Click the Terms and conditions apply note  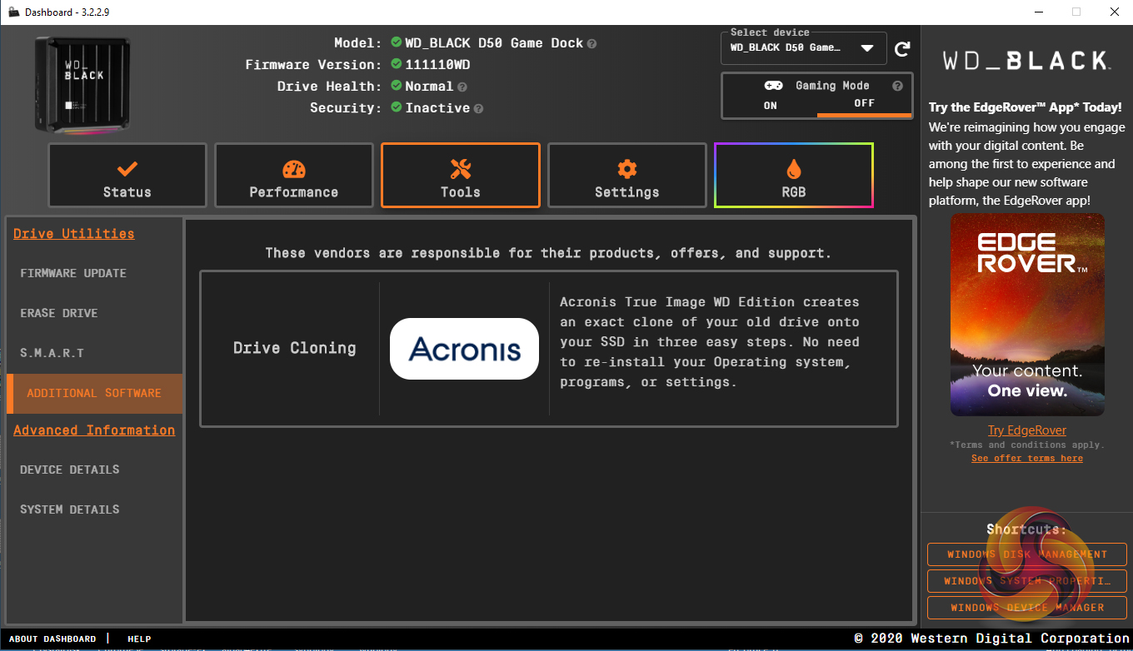click(x=1027, y=445)
